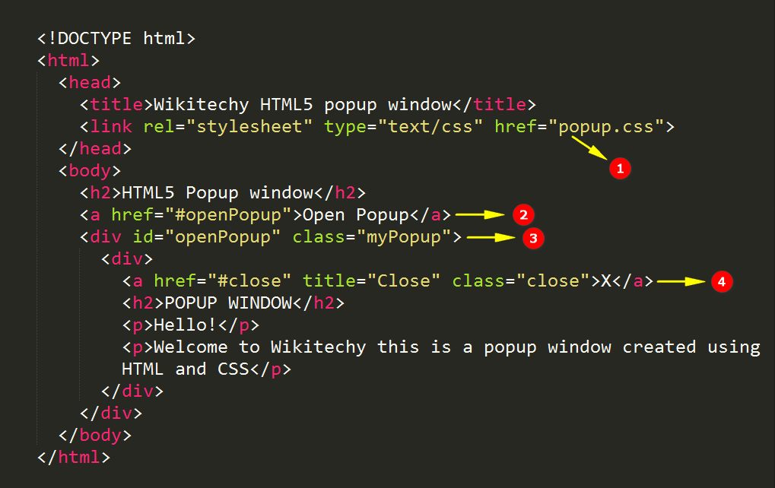Click the POPUP WINDOW heading text

228,303
